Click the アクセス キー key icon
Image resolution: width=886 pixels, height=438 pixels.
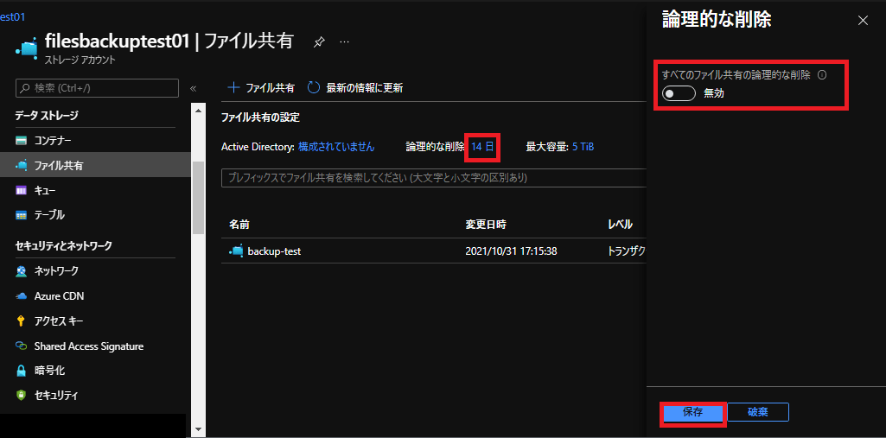[x=22, y=321]
